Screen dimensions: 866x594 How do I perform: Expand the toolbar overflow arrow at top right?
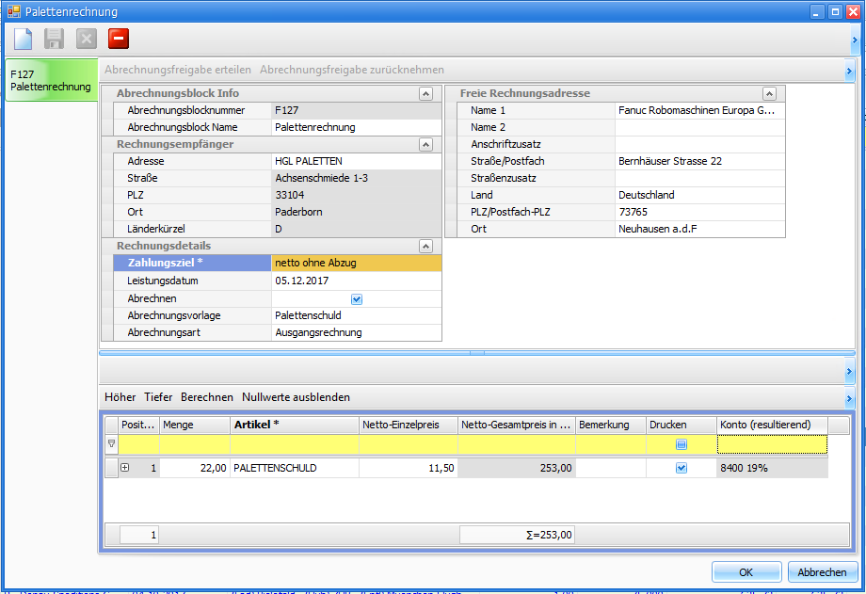(x=854, y=40)
